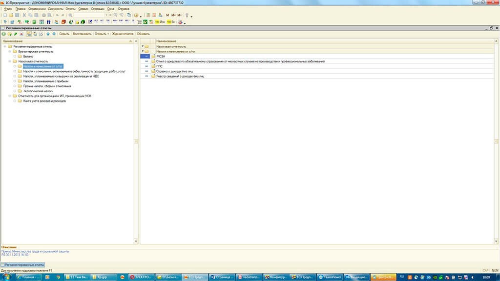Switch to Регламентированные отчеты window tab at bottom
The height and width of the screenshot is (281, 500).
(22, 265)
